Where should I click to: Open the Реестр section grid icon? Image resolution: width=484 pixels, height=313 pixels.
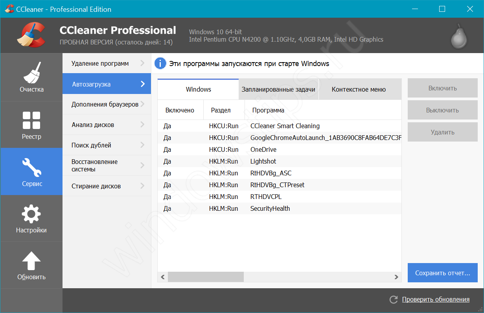coord(31,120)
